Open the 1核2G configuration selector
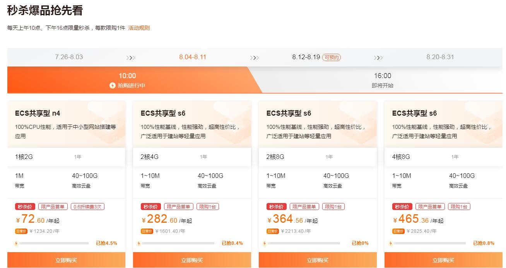Image resolution: width=506 pixels, height=268 pixels. click(66, 157)
